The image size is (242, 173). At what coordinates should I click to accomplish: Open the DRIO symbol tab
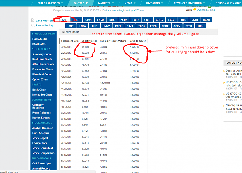[x=112, y=20]
